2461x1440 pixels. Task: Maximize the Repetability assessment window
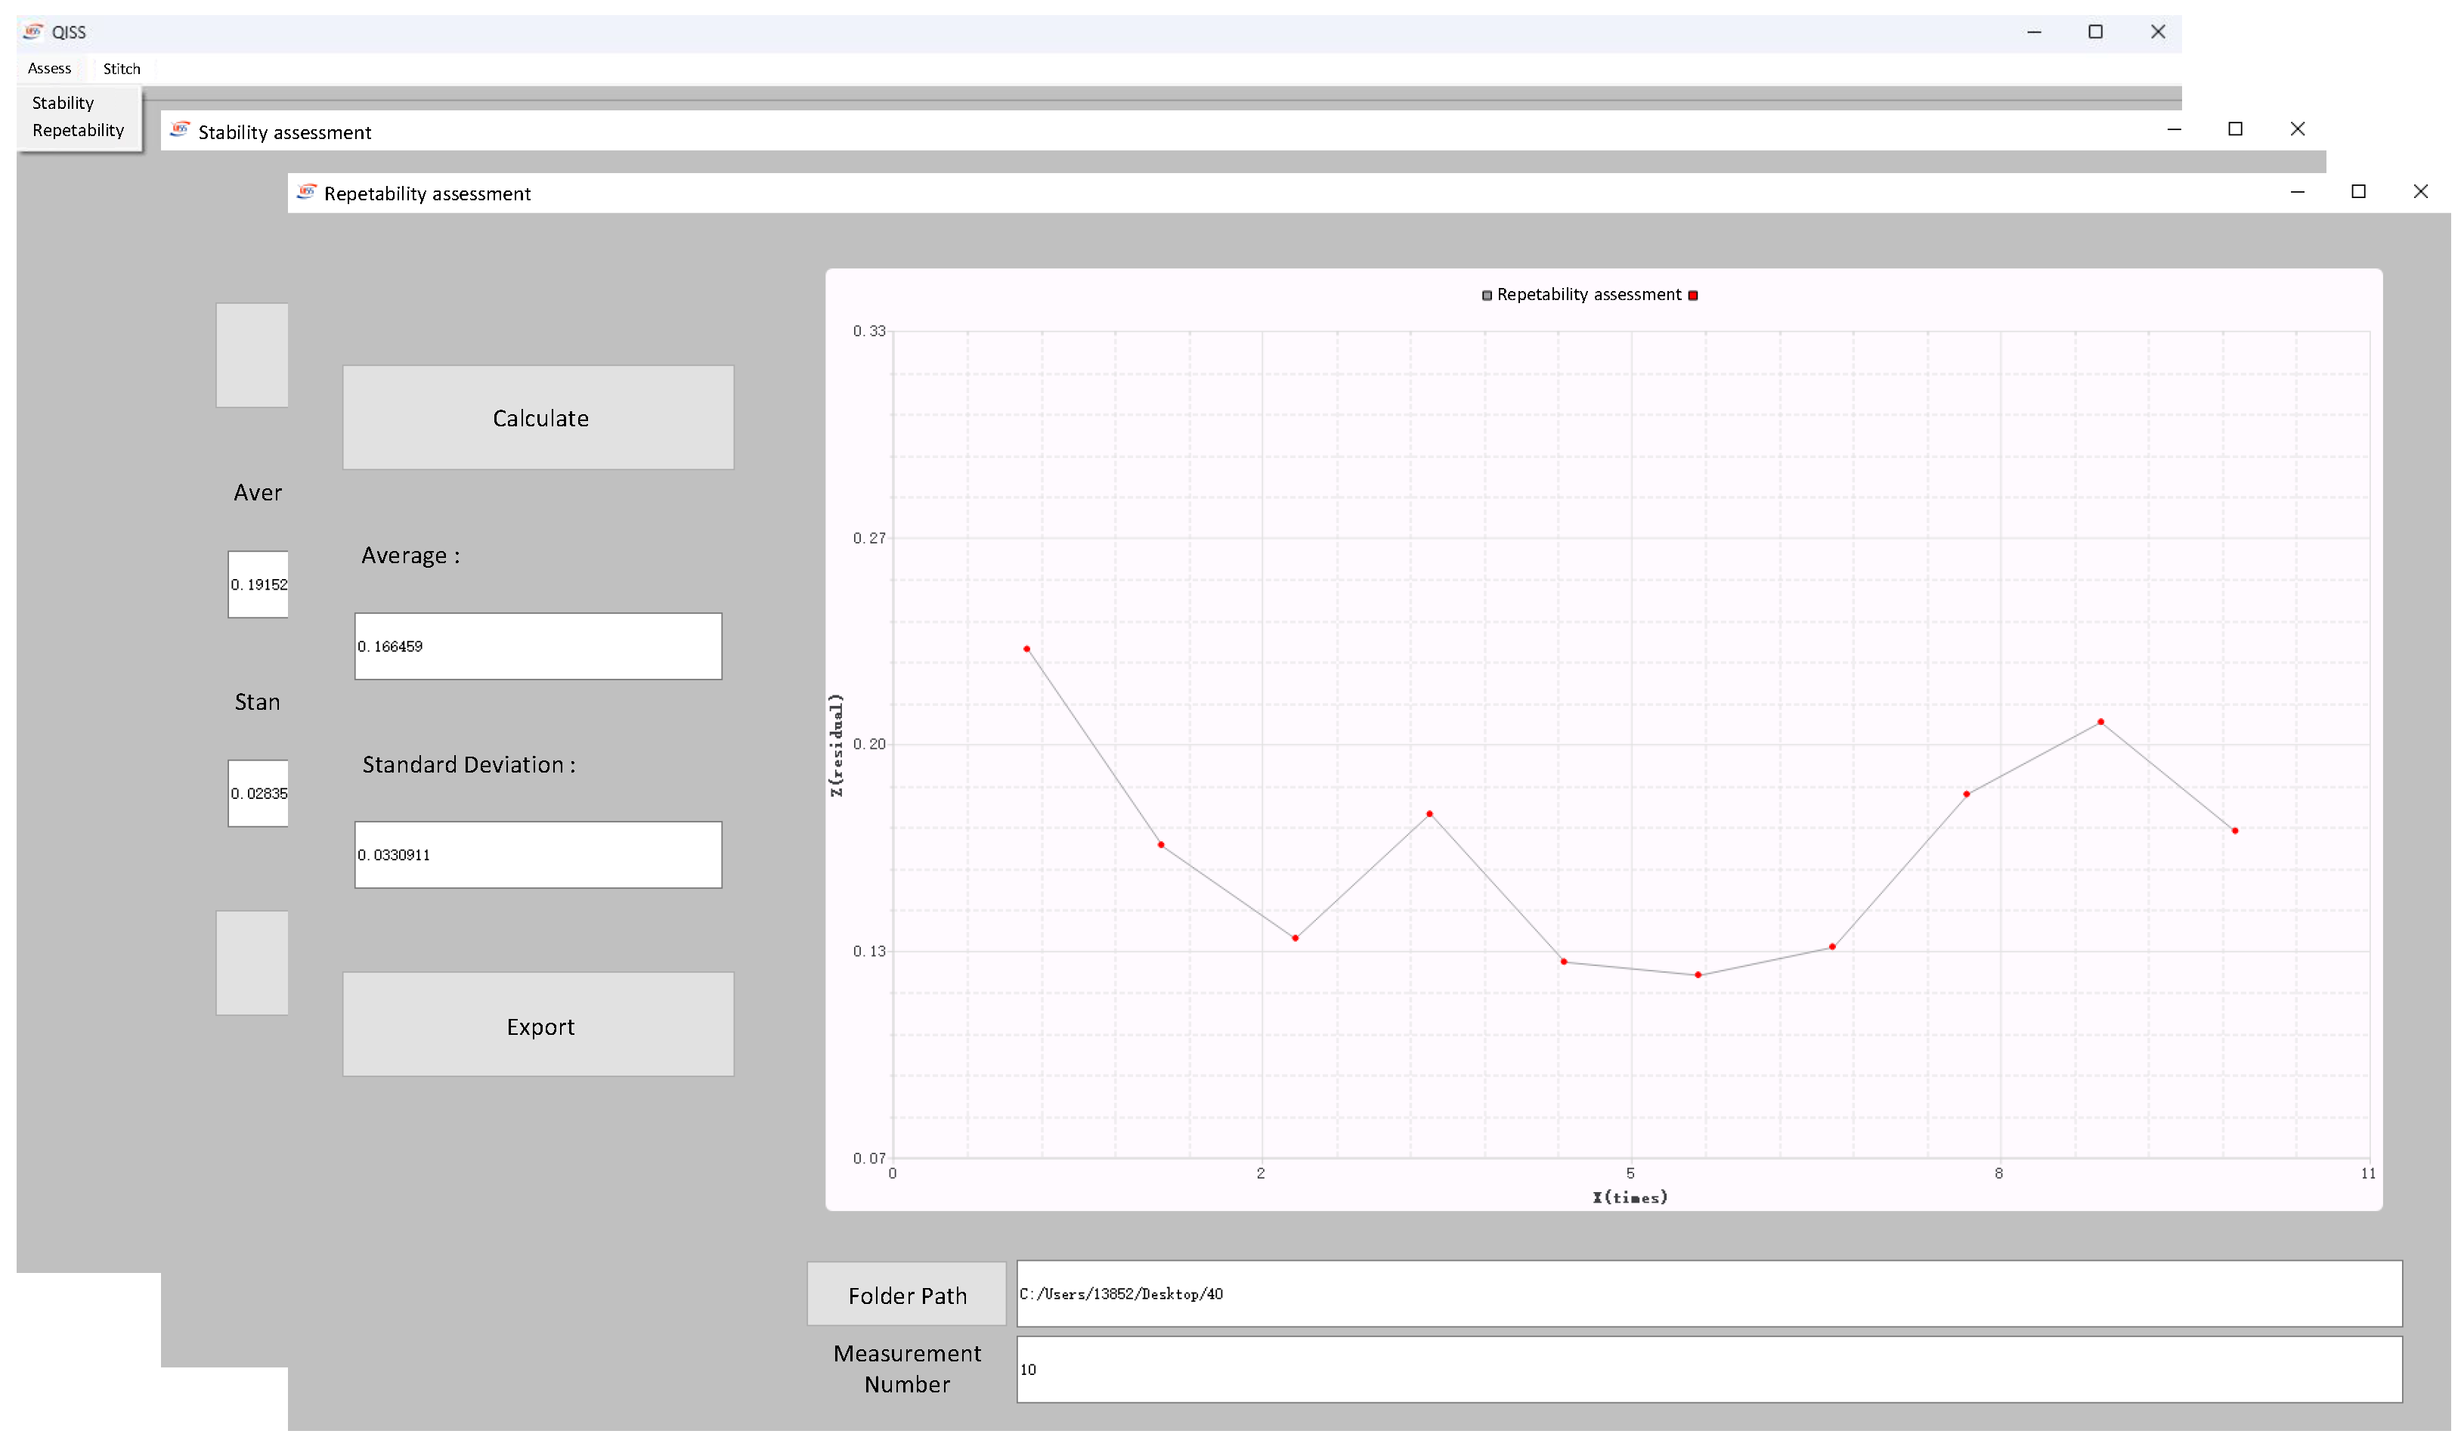point(2358,191)
